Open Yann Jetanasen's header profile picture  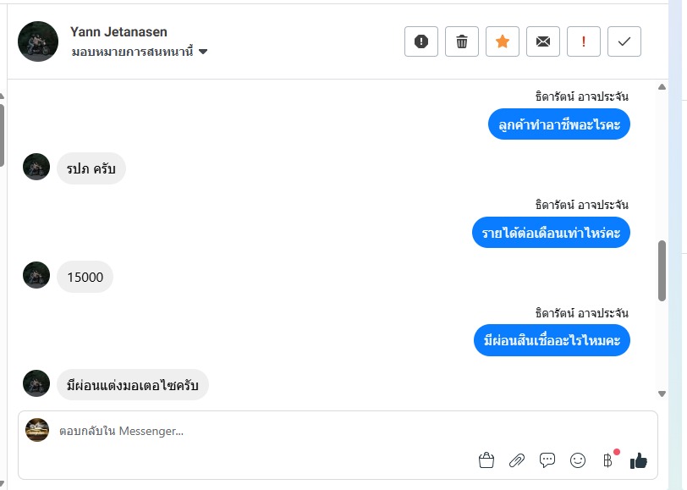click(x=38, y=41)
